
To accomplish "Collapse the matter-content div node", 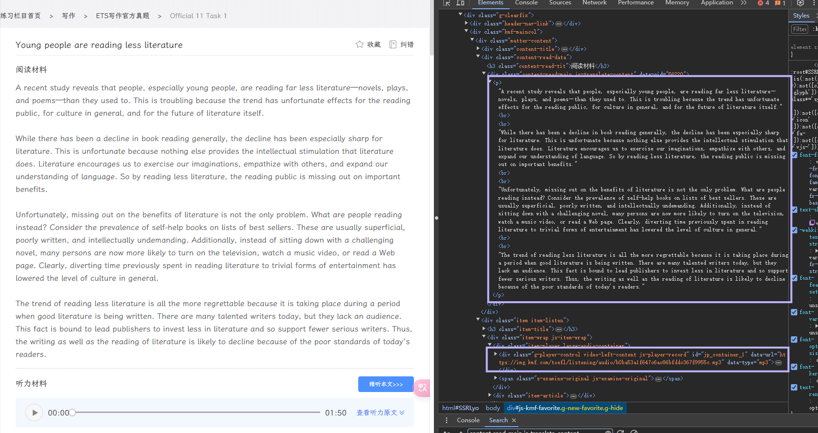I will (x=472, y=40).
